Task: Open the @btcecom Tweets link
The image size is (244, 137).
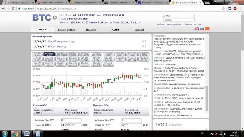Action: [x=177, y=124]
